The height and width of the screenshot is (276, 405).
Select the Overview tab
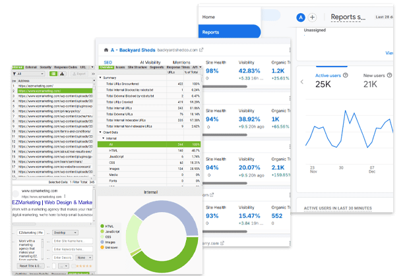106,67
